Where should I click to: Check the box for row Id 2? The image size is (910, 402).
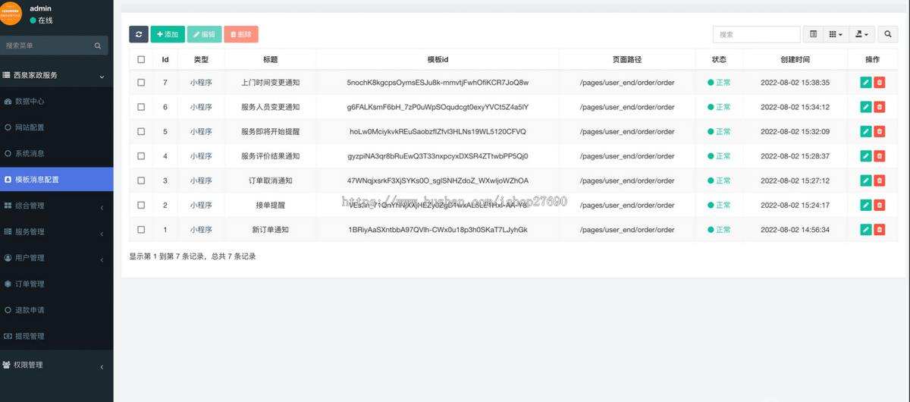coord(141,205)
